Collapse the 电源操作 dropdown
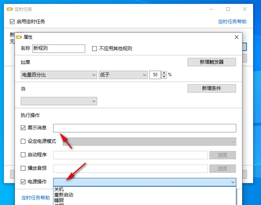This screenshot has height=205, width=261. [233, 182]
